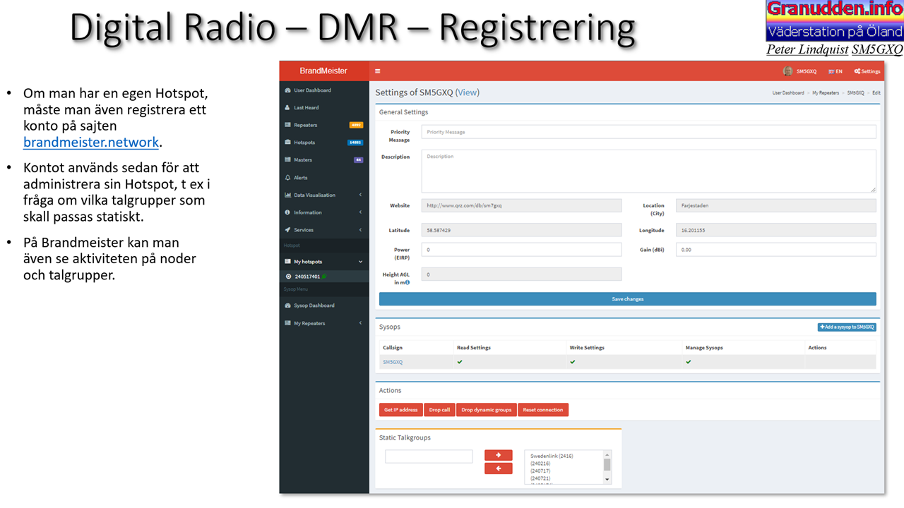Click the Priority Message input field

click(649, 132)
